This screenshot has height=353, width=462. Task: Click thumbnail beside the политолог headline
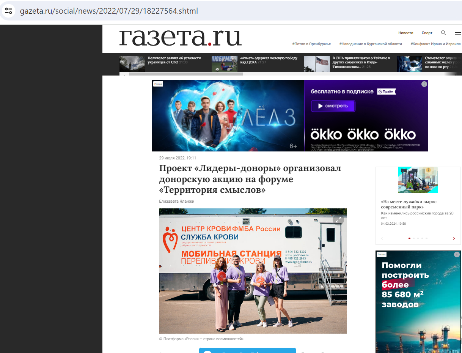pyautogui.click(x=132, y=64)
